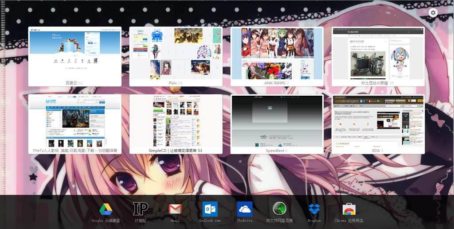This screenshot has width=454, height=229.
Task: Open the SkyDrive cloud icon
Action: pyautogui.click(x=244, y=209)
